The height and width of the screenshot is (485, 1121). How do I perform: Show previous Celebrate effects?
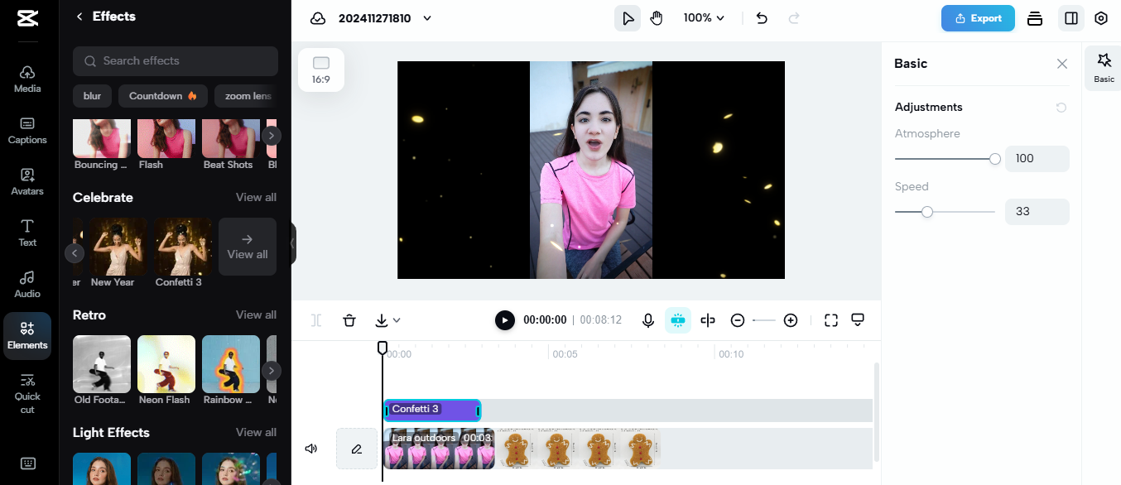point(75,253)
